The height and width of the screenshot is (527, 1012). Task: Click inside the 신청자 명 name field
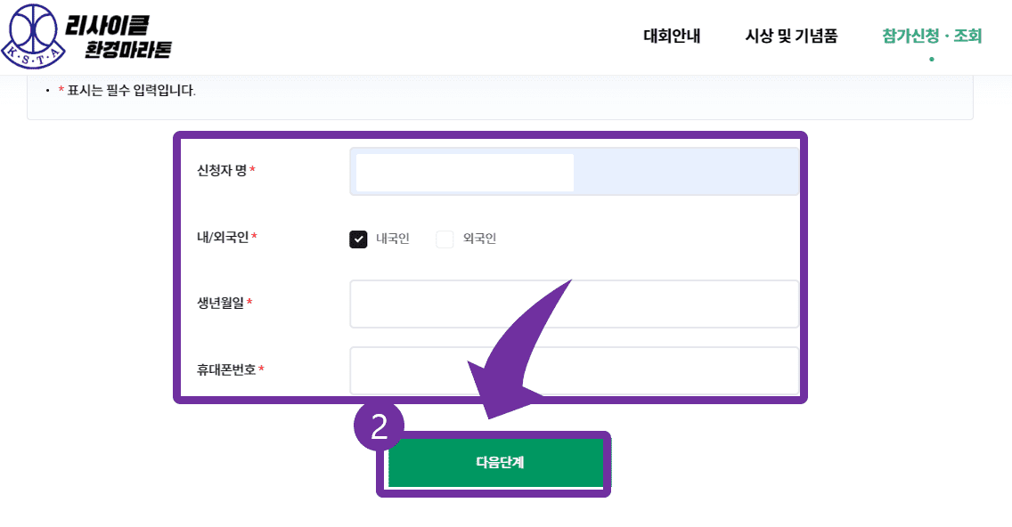463,171
